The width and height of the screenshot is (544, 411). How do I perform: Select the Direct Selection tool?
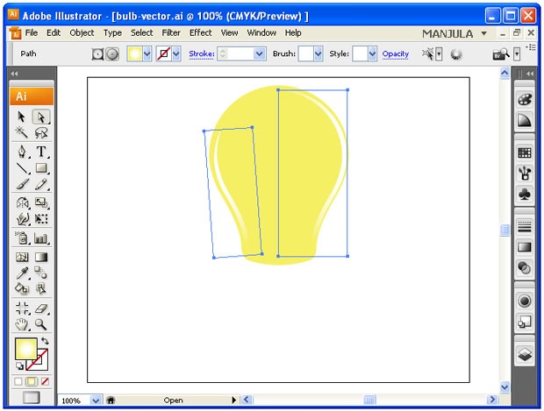41,117
